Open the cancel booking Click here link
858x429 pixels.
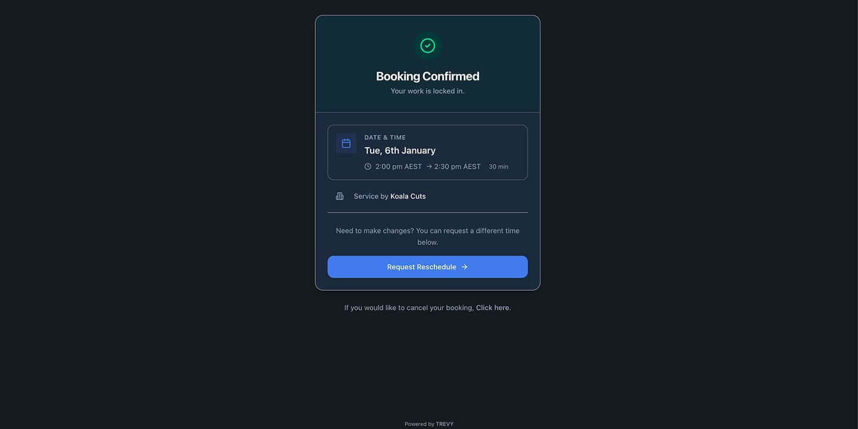click(492, 307)
